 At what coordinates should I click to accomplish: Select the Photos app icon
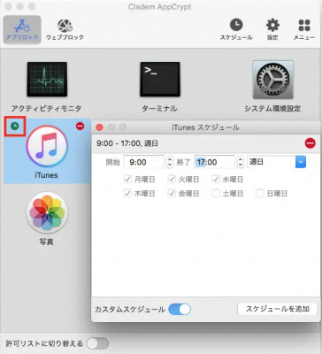47,212
